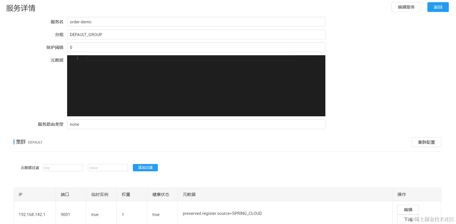
Task: Click the 编辑服务 button
Action: coord(406,7)
